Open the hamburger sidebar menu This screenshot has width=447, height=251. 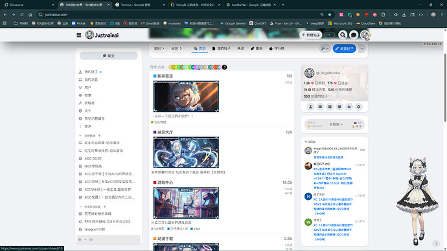79,35
